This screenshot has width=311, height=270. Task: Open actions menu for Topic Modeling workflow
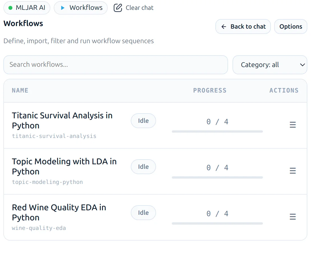[293, 171]
